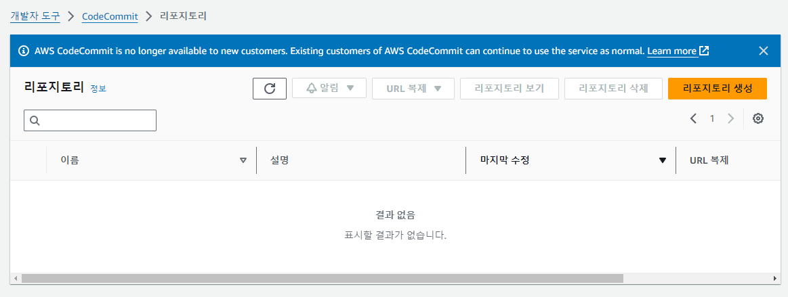Open Learn more external link
The image size is (788, 297).
pyautogui.click(x=678, y=51)
